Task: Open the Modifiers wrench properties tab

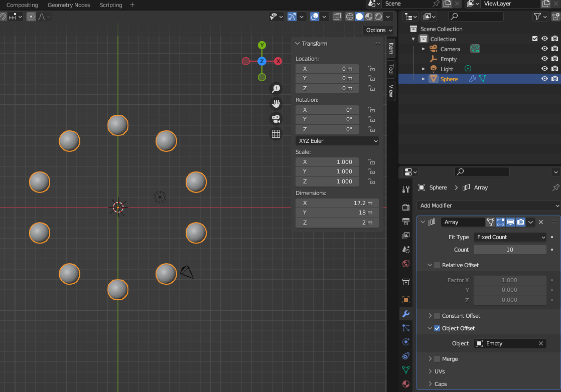Action: pyautogui.click(x=406, y=314)
